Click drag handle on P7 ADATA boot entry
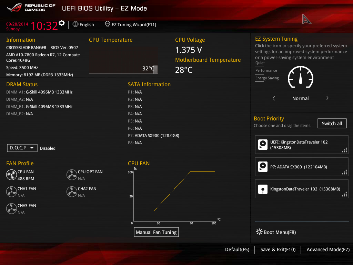The width and height of the screenshot is (353, 265). pyautogui.click(x=344, y=173)
